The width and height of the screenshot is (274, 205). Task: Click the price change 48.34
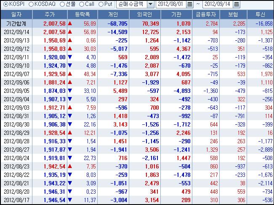click(x=90, y=74)
